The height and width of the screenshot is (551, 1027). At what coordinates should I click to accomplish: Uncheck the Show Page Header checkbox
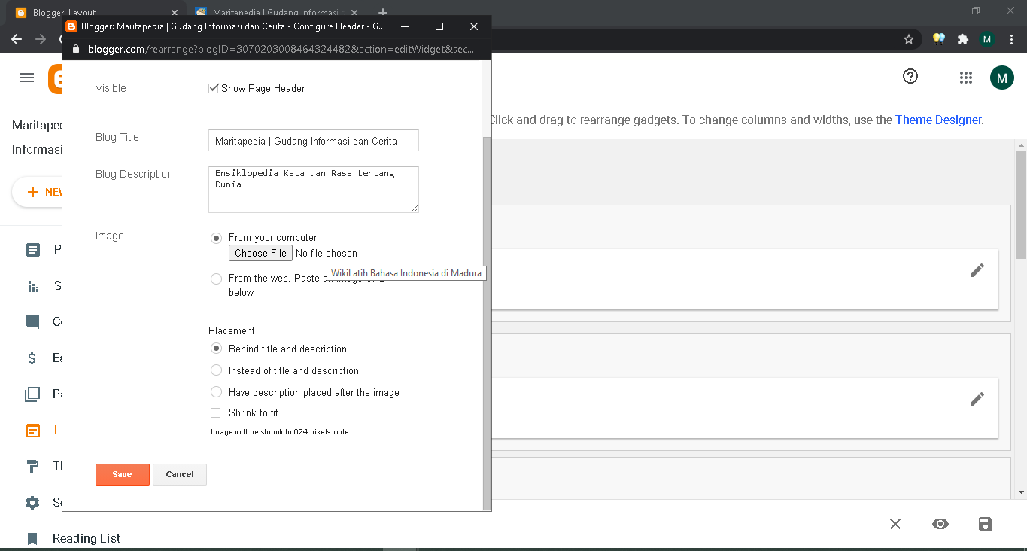[x=214, y=88]
